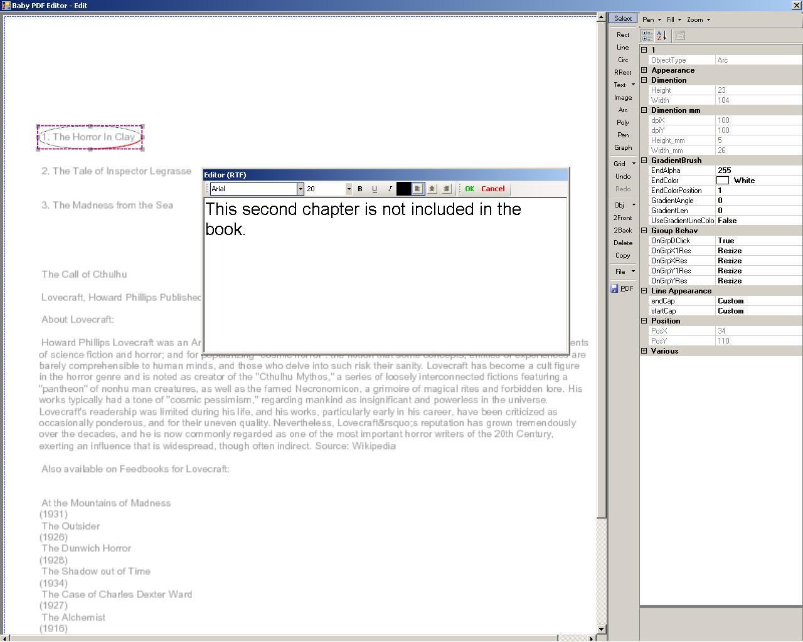The image size is (803, 642).
Task: Select '2. The Tale of Inspector Legrasse' text
Action: coord(116,171)
